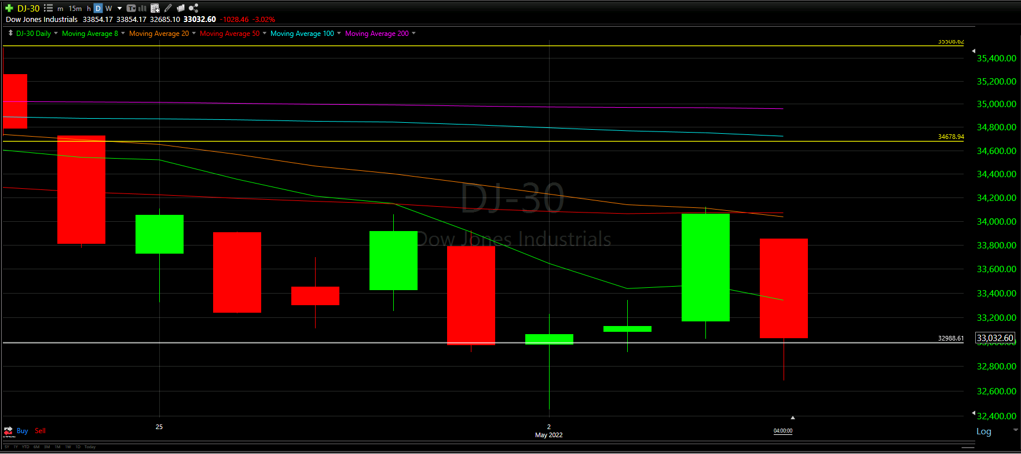Select the 15m timeframe
Screen dimensions: 1021x454
coord(75,9)
